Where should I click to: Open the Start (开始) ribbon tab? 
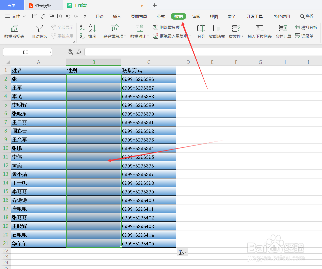99,16
